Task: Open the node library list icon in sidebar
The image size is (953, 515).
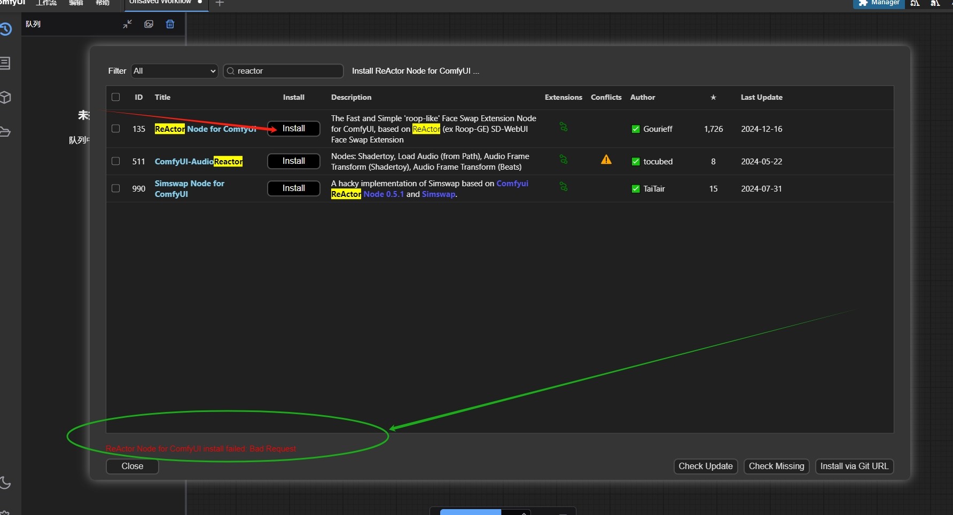Action: coord(5,63)
